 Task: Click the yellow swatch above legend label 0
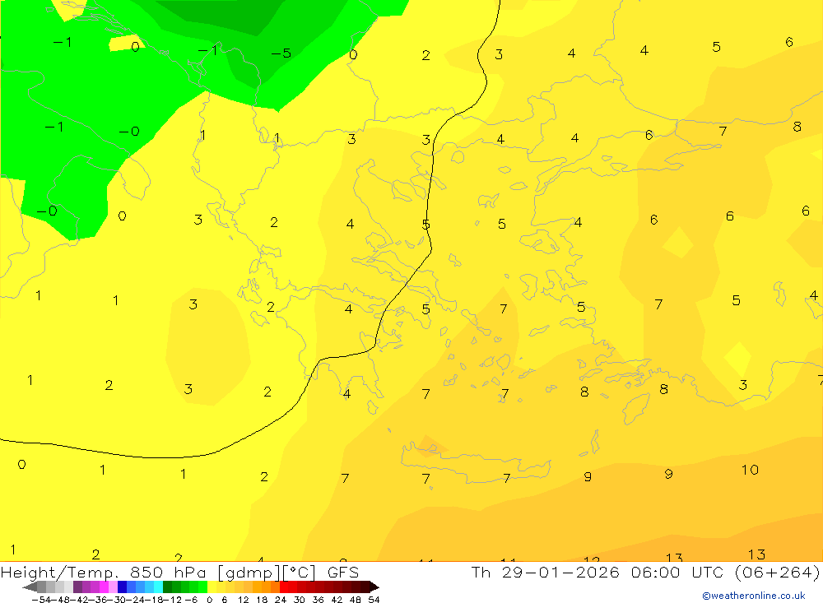point(212,587)
